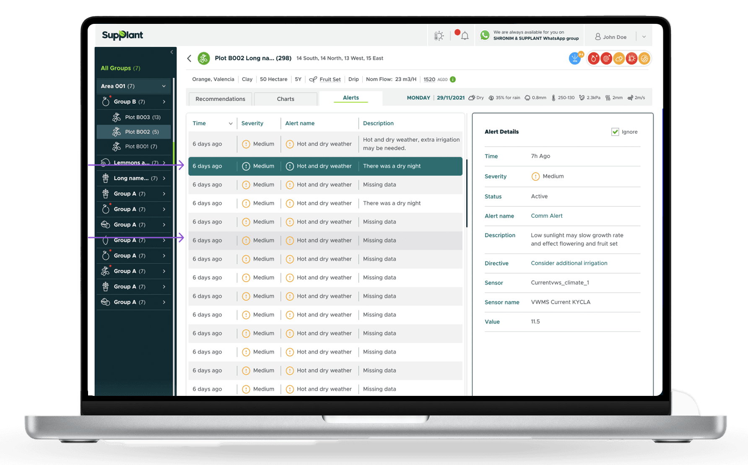Image resolution: width=748 pixels, height=465 pixels.
Task: Click the green plot icon next to Plot B002 title
Action: coord(204,58)
